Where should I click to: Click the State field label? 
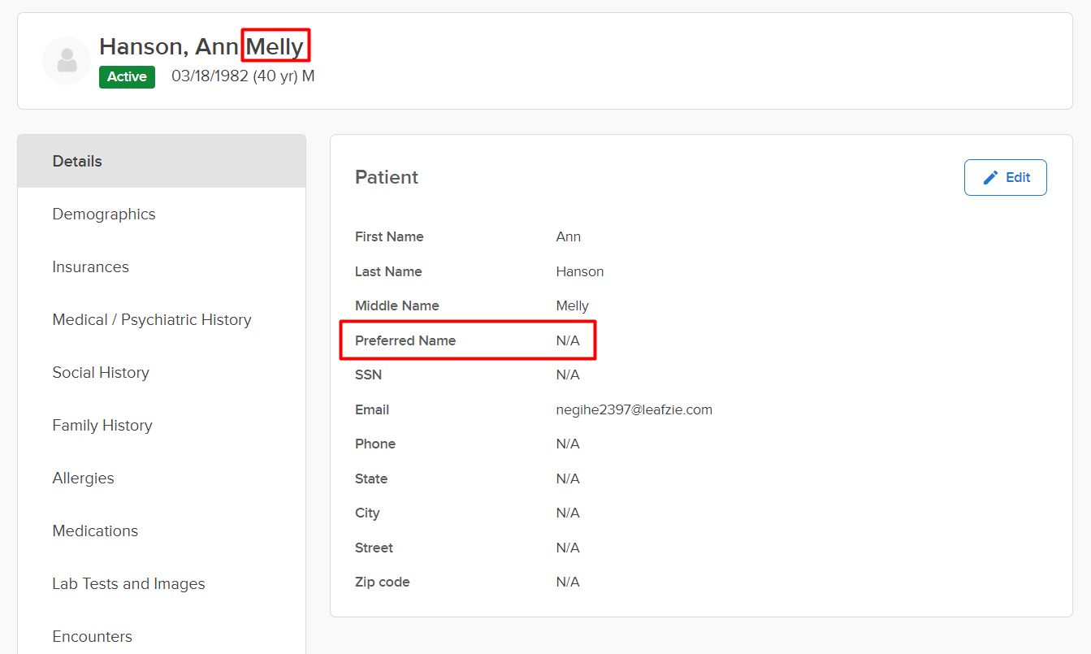pyautogui.click(x=371, y=479)
